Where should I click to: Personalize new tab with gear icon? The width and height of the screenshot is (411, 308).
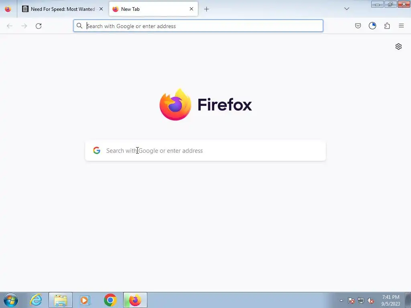[399, 47]
